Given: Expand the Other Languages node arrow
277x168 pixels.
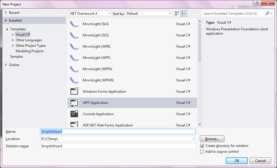Looking at the screenshot, I should pyautogui.click(x=13, y=40).
